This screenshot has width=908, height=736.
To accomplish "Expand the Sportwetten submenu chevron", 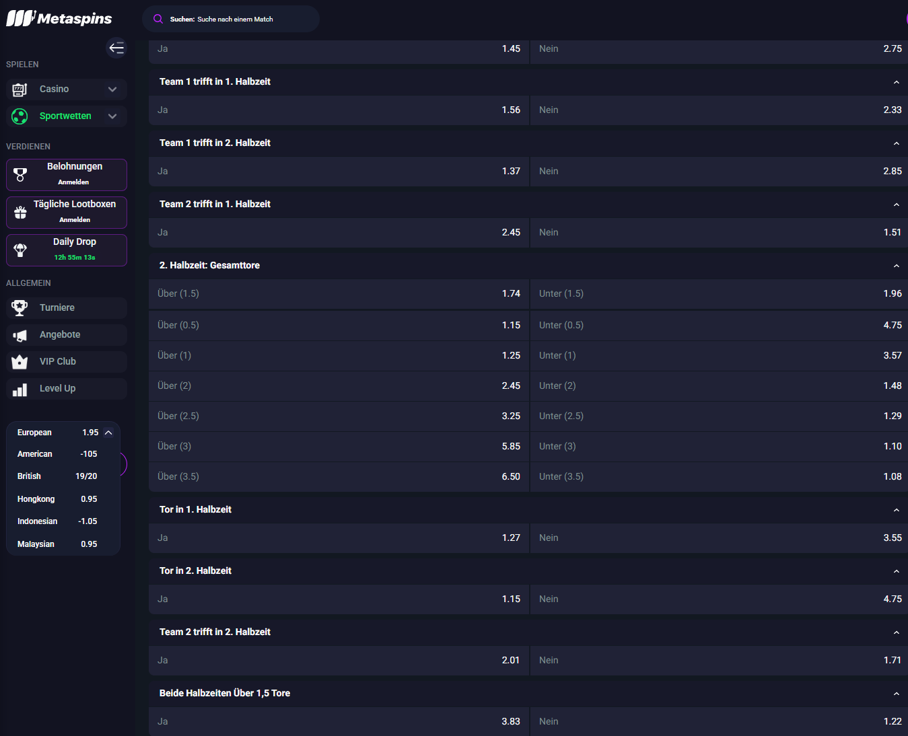I will click(x=112, y=116).
